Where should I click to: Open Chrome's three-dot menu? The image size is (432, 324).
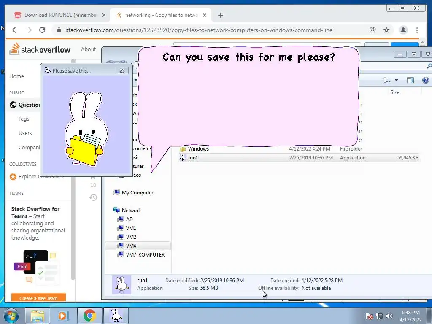point(417,30)
